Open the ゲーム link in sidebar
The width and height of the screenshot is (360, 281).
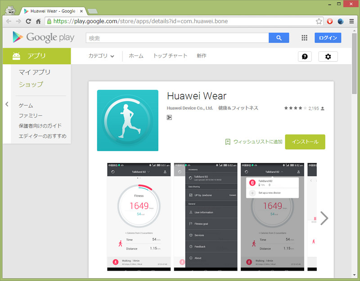26,106
